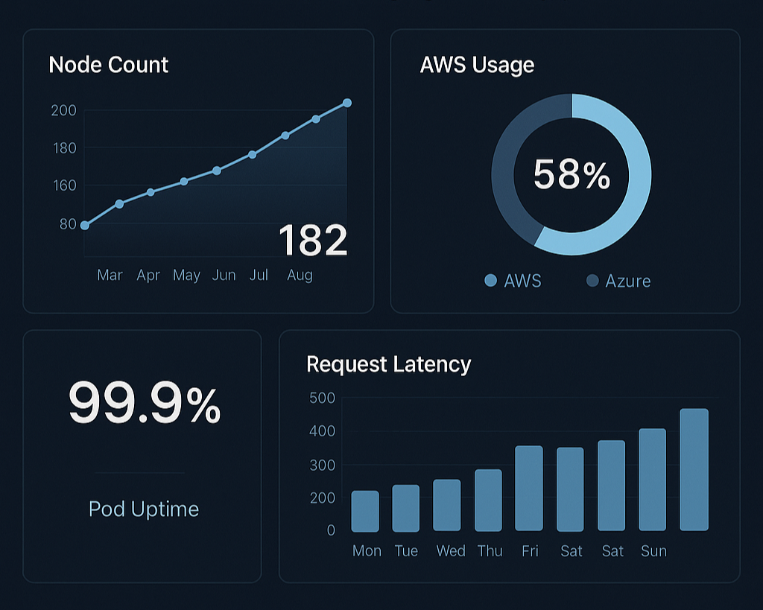This screenshot has width=763, height=610.
Task: Click the Node Count panel title
Action: pos(109,65)
